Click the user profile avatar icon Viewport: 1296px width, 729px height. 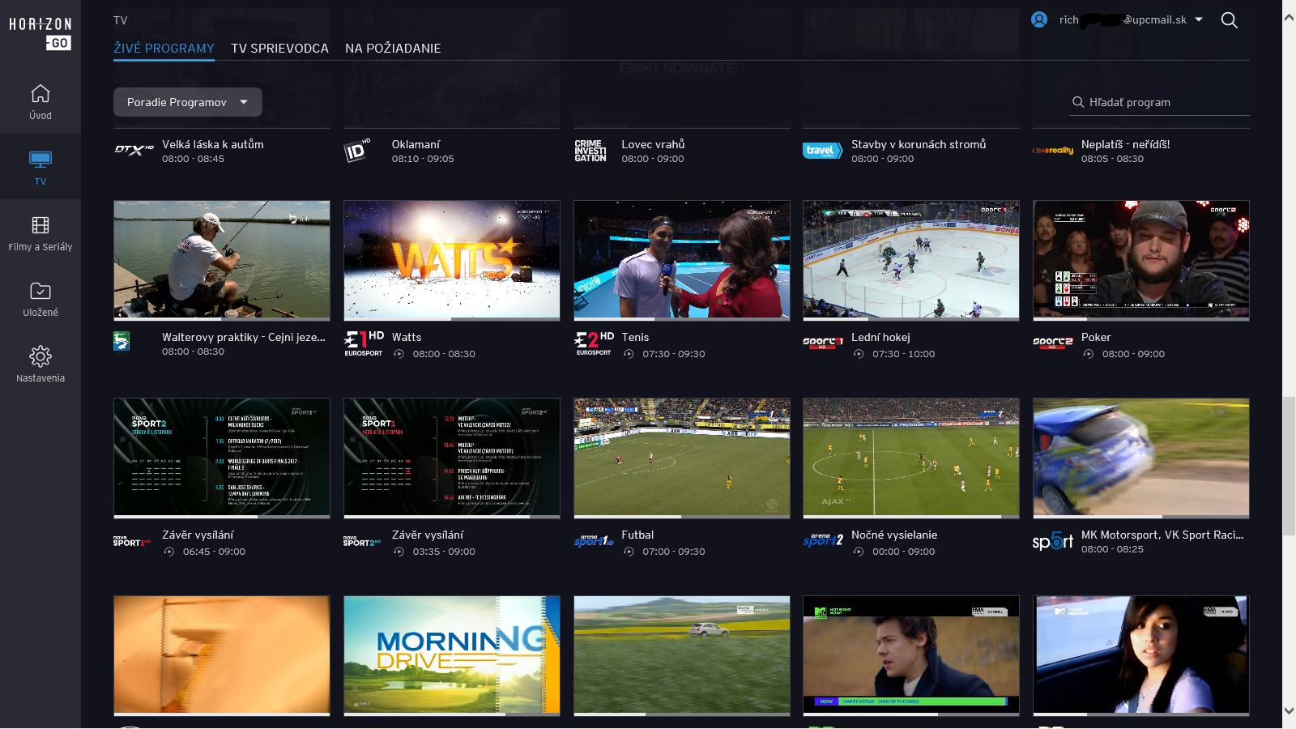coord(1039,19)
